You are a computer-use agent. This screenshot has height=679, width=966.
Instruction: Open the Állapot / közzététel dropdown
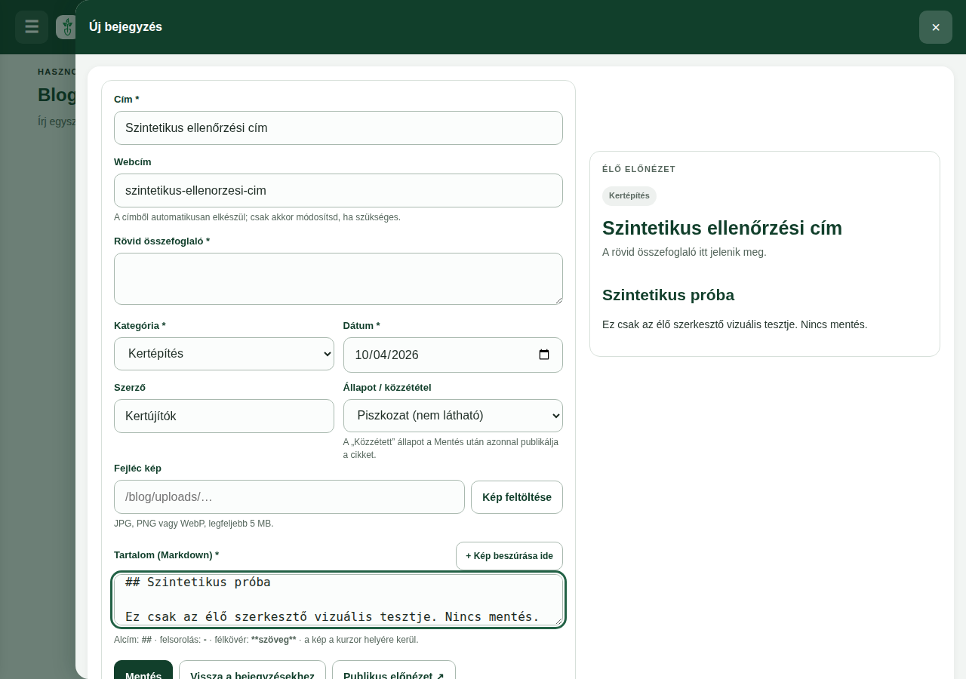453,416
